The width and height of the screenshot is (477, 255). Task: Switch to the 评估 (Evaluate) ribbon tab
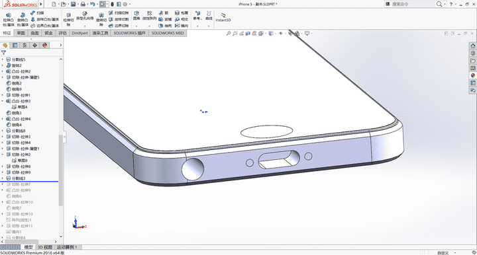(62, 33)
